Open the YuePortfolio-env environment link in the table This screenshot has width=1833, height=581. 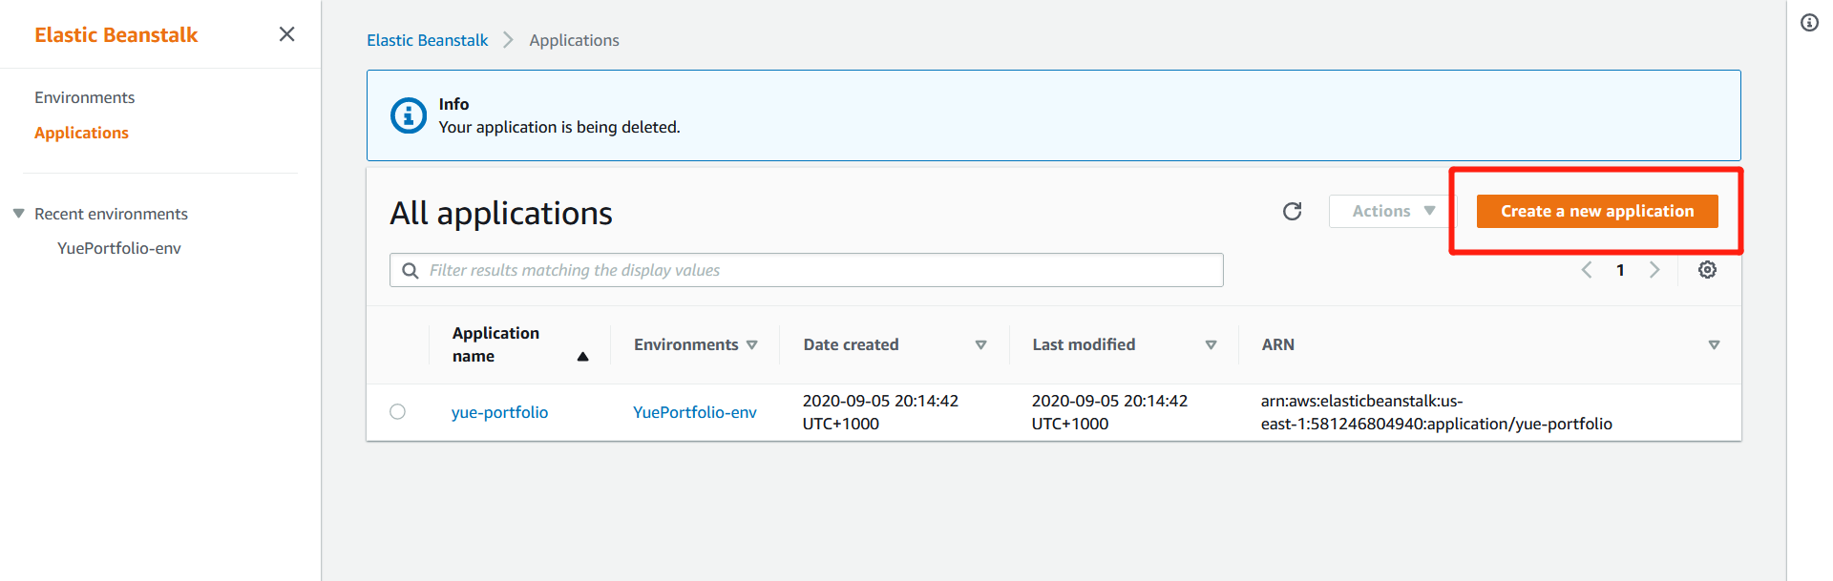(x=695, y=412)
